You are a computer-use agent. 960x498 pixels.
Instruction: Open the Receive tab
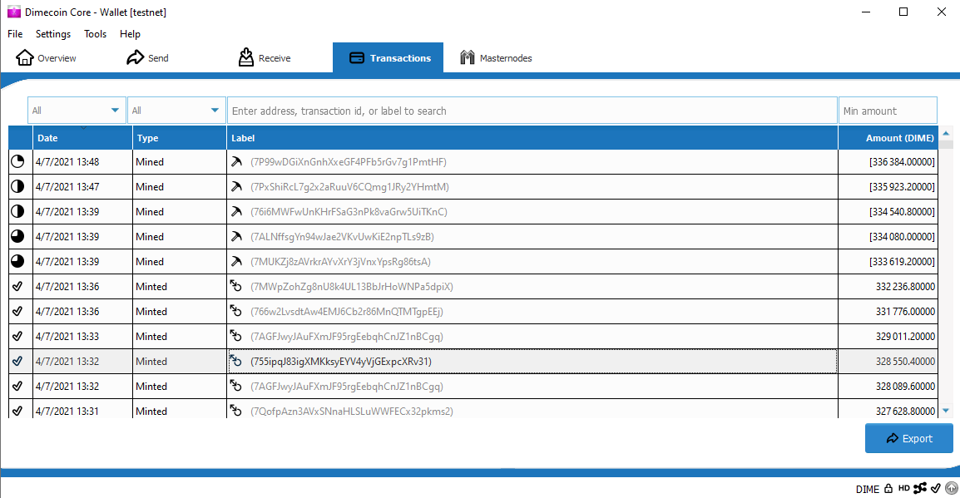tap(265, 58)
